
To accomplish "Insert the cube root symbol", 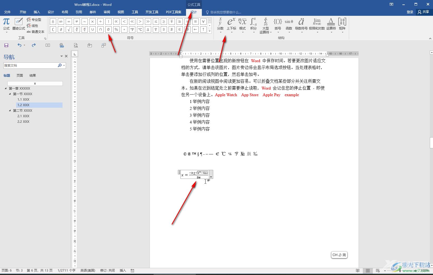I will 77,30.
